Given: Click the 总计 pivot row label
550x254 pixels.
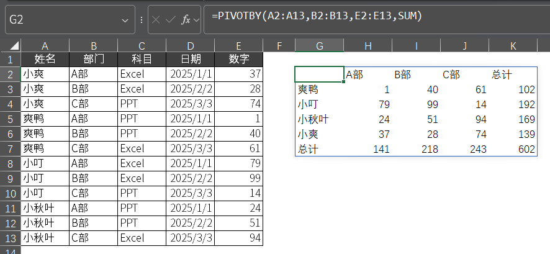Looking at the screenshot, I should pyautogui.click(x=320, y=149).
